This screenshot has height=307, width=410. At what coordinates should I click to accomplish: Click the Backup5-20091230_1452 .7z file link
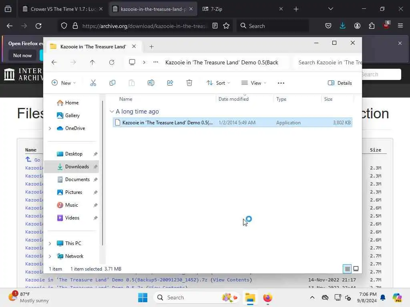(117, 280)
